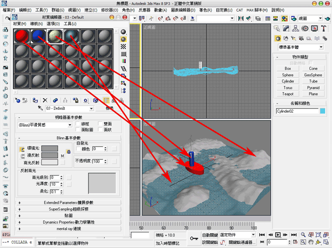Click the Set Key key icon
The image size is (332, 248).
coord(194,238)
